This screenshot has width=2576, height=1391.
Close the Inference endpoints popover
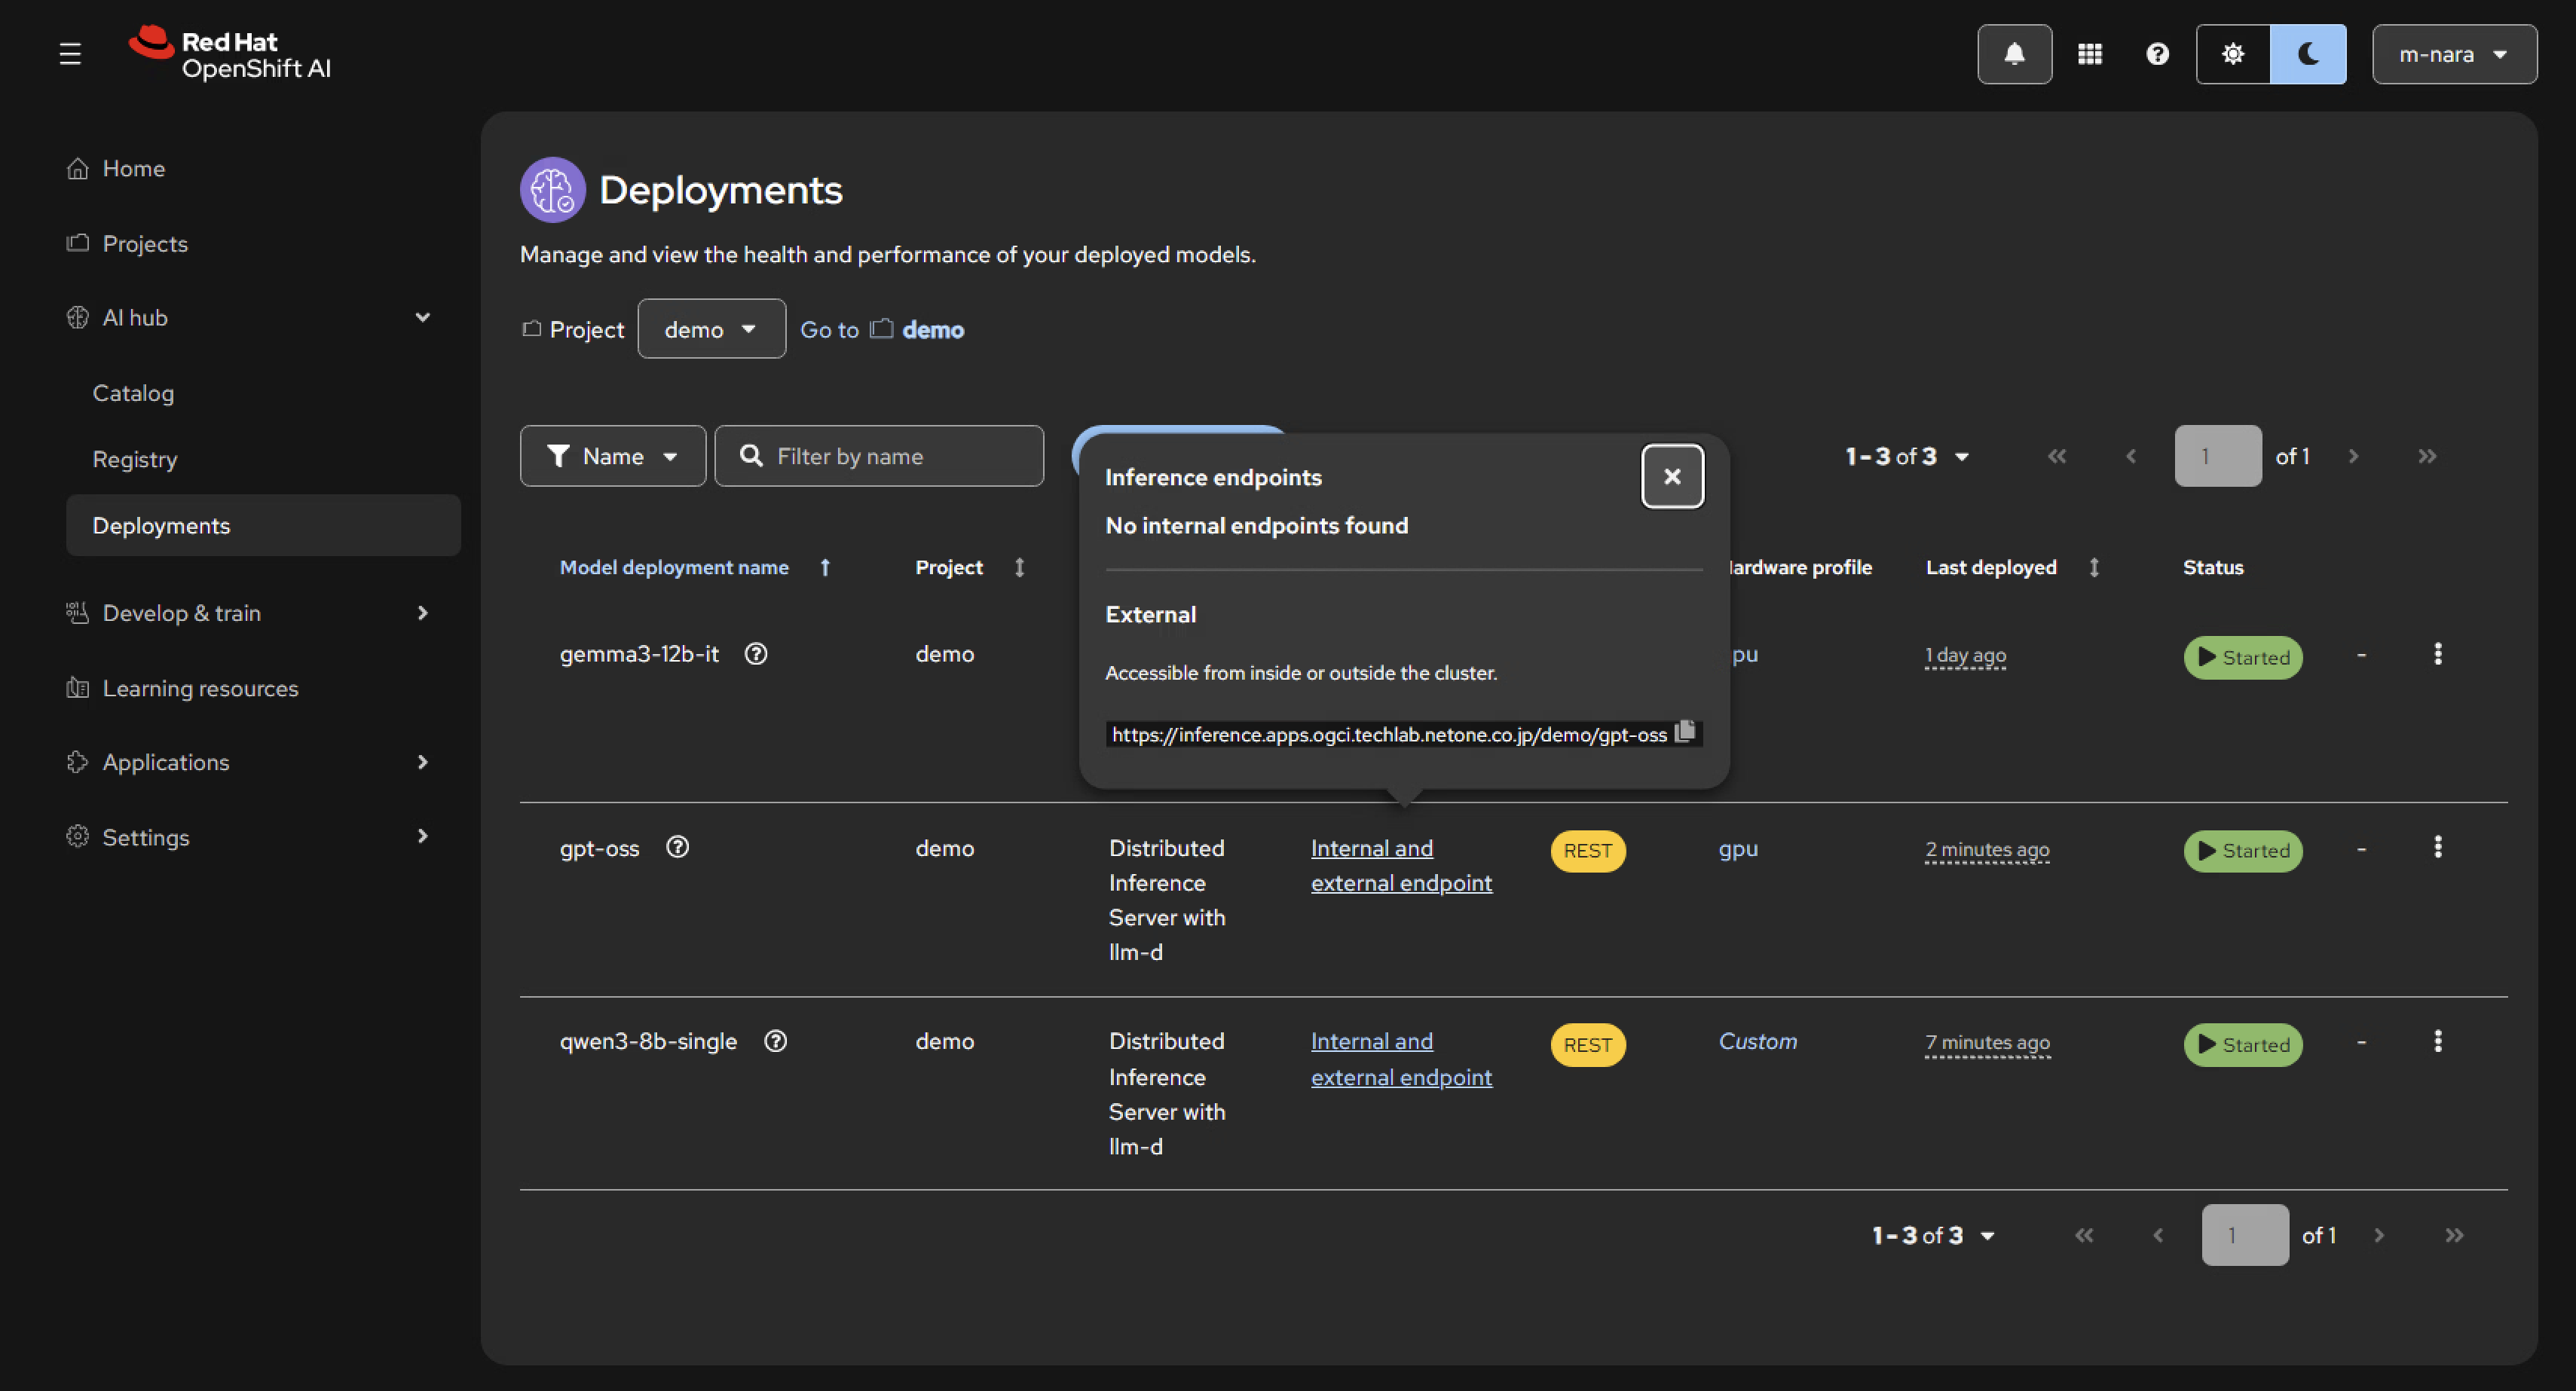pyautogui.click(x=1672, y=477)
